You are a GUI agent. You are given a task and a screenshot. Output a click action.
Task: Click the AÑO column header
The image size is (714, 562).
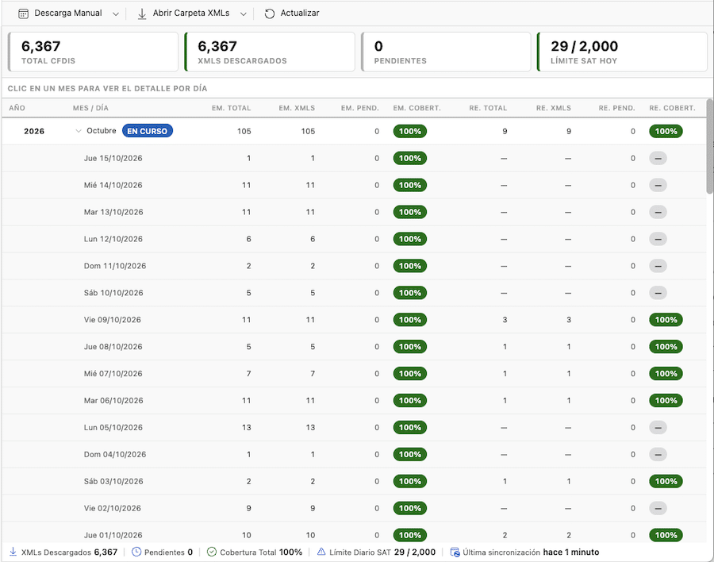click(17, 109)
